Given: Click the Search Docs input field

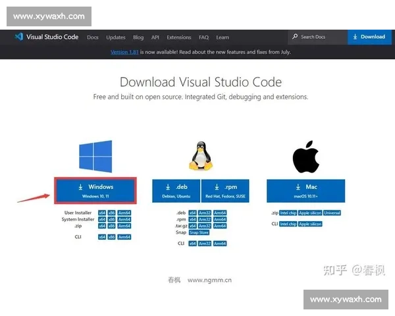Looking at the screenshot, I should coord(318,37).
